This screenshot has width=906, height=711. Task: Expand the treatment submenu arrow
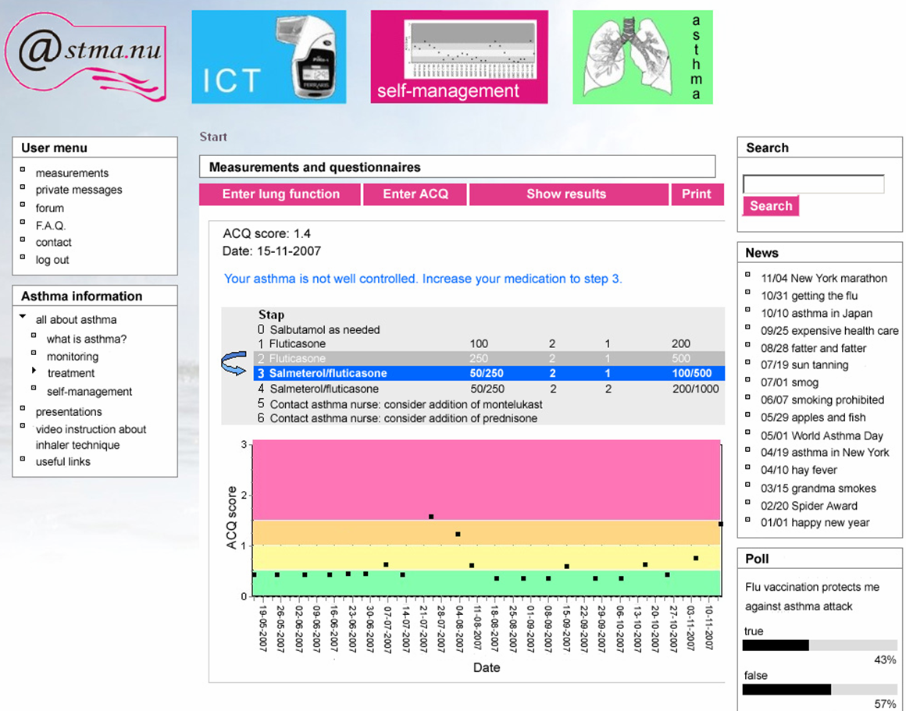(x=34, y=371)
